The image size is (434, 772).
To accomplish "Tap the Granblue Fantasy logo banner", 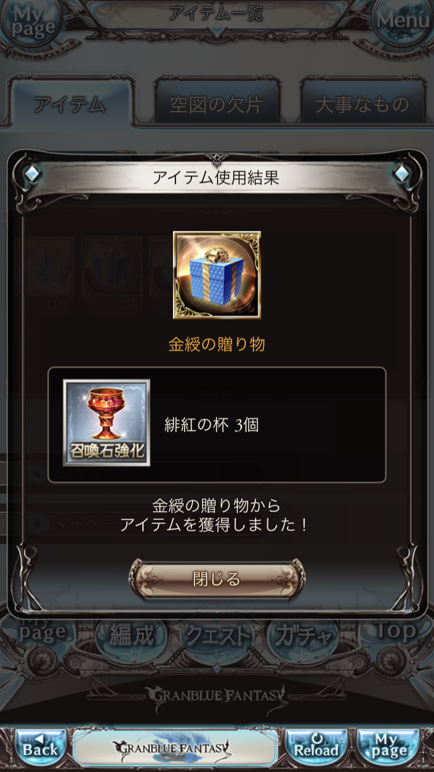I will [175, 748].
